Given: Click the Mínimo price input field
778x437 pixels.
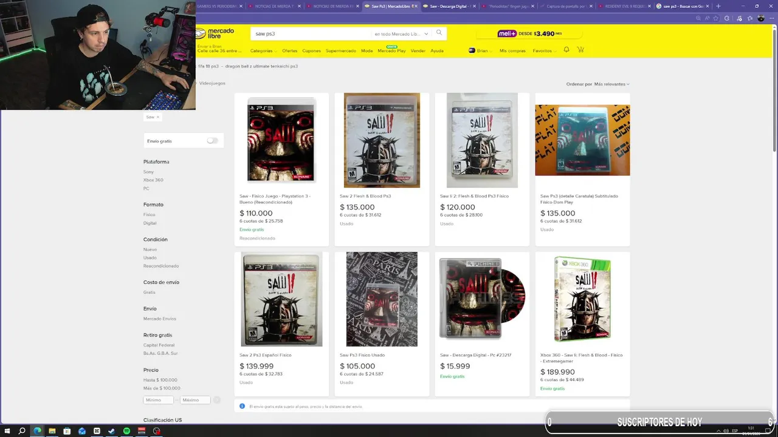Looking at the screenshot, I should 158,400.
